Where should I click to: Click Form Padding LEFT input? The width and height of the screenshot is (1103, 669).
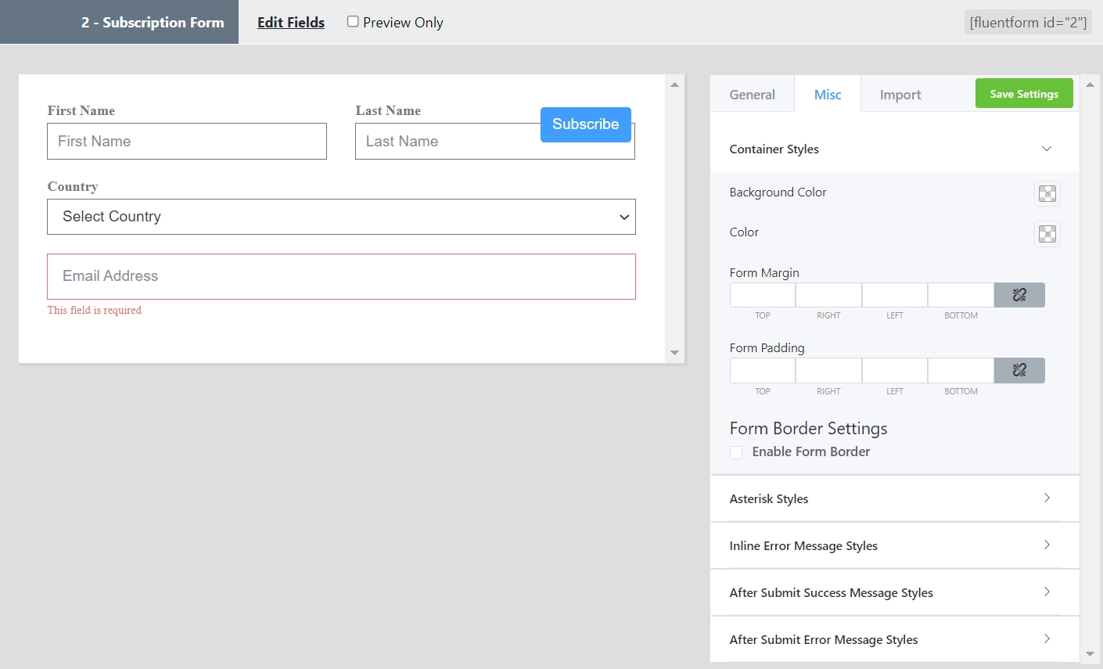point(895,370)
